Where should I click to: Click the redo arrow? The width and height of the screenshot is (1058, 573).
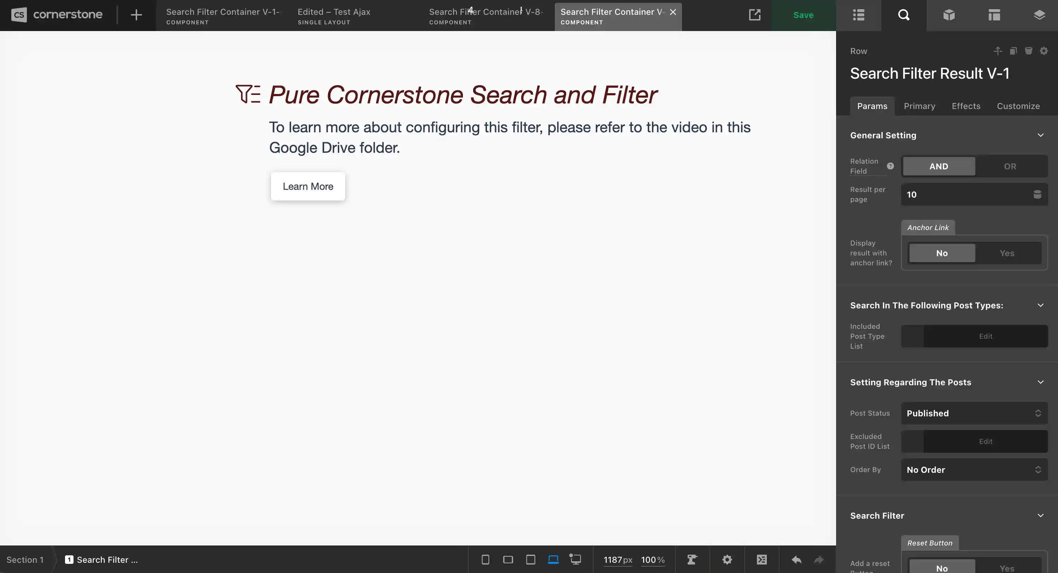(x=818, y=560)
